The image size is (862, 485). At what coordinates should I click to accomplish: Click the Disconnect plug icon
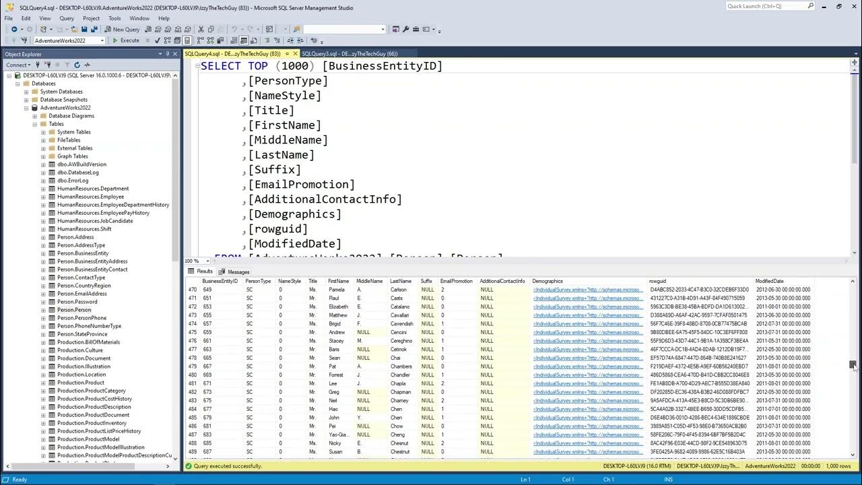pos(48,65)
